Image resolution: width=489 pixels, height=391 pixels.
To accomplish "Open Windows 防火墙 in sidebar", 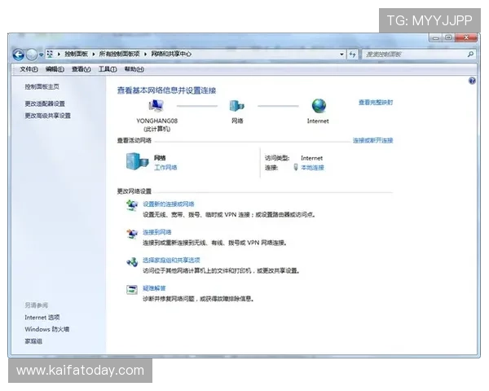I will tap(46, 329).
